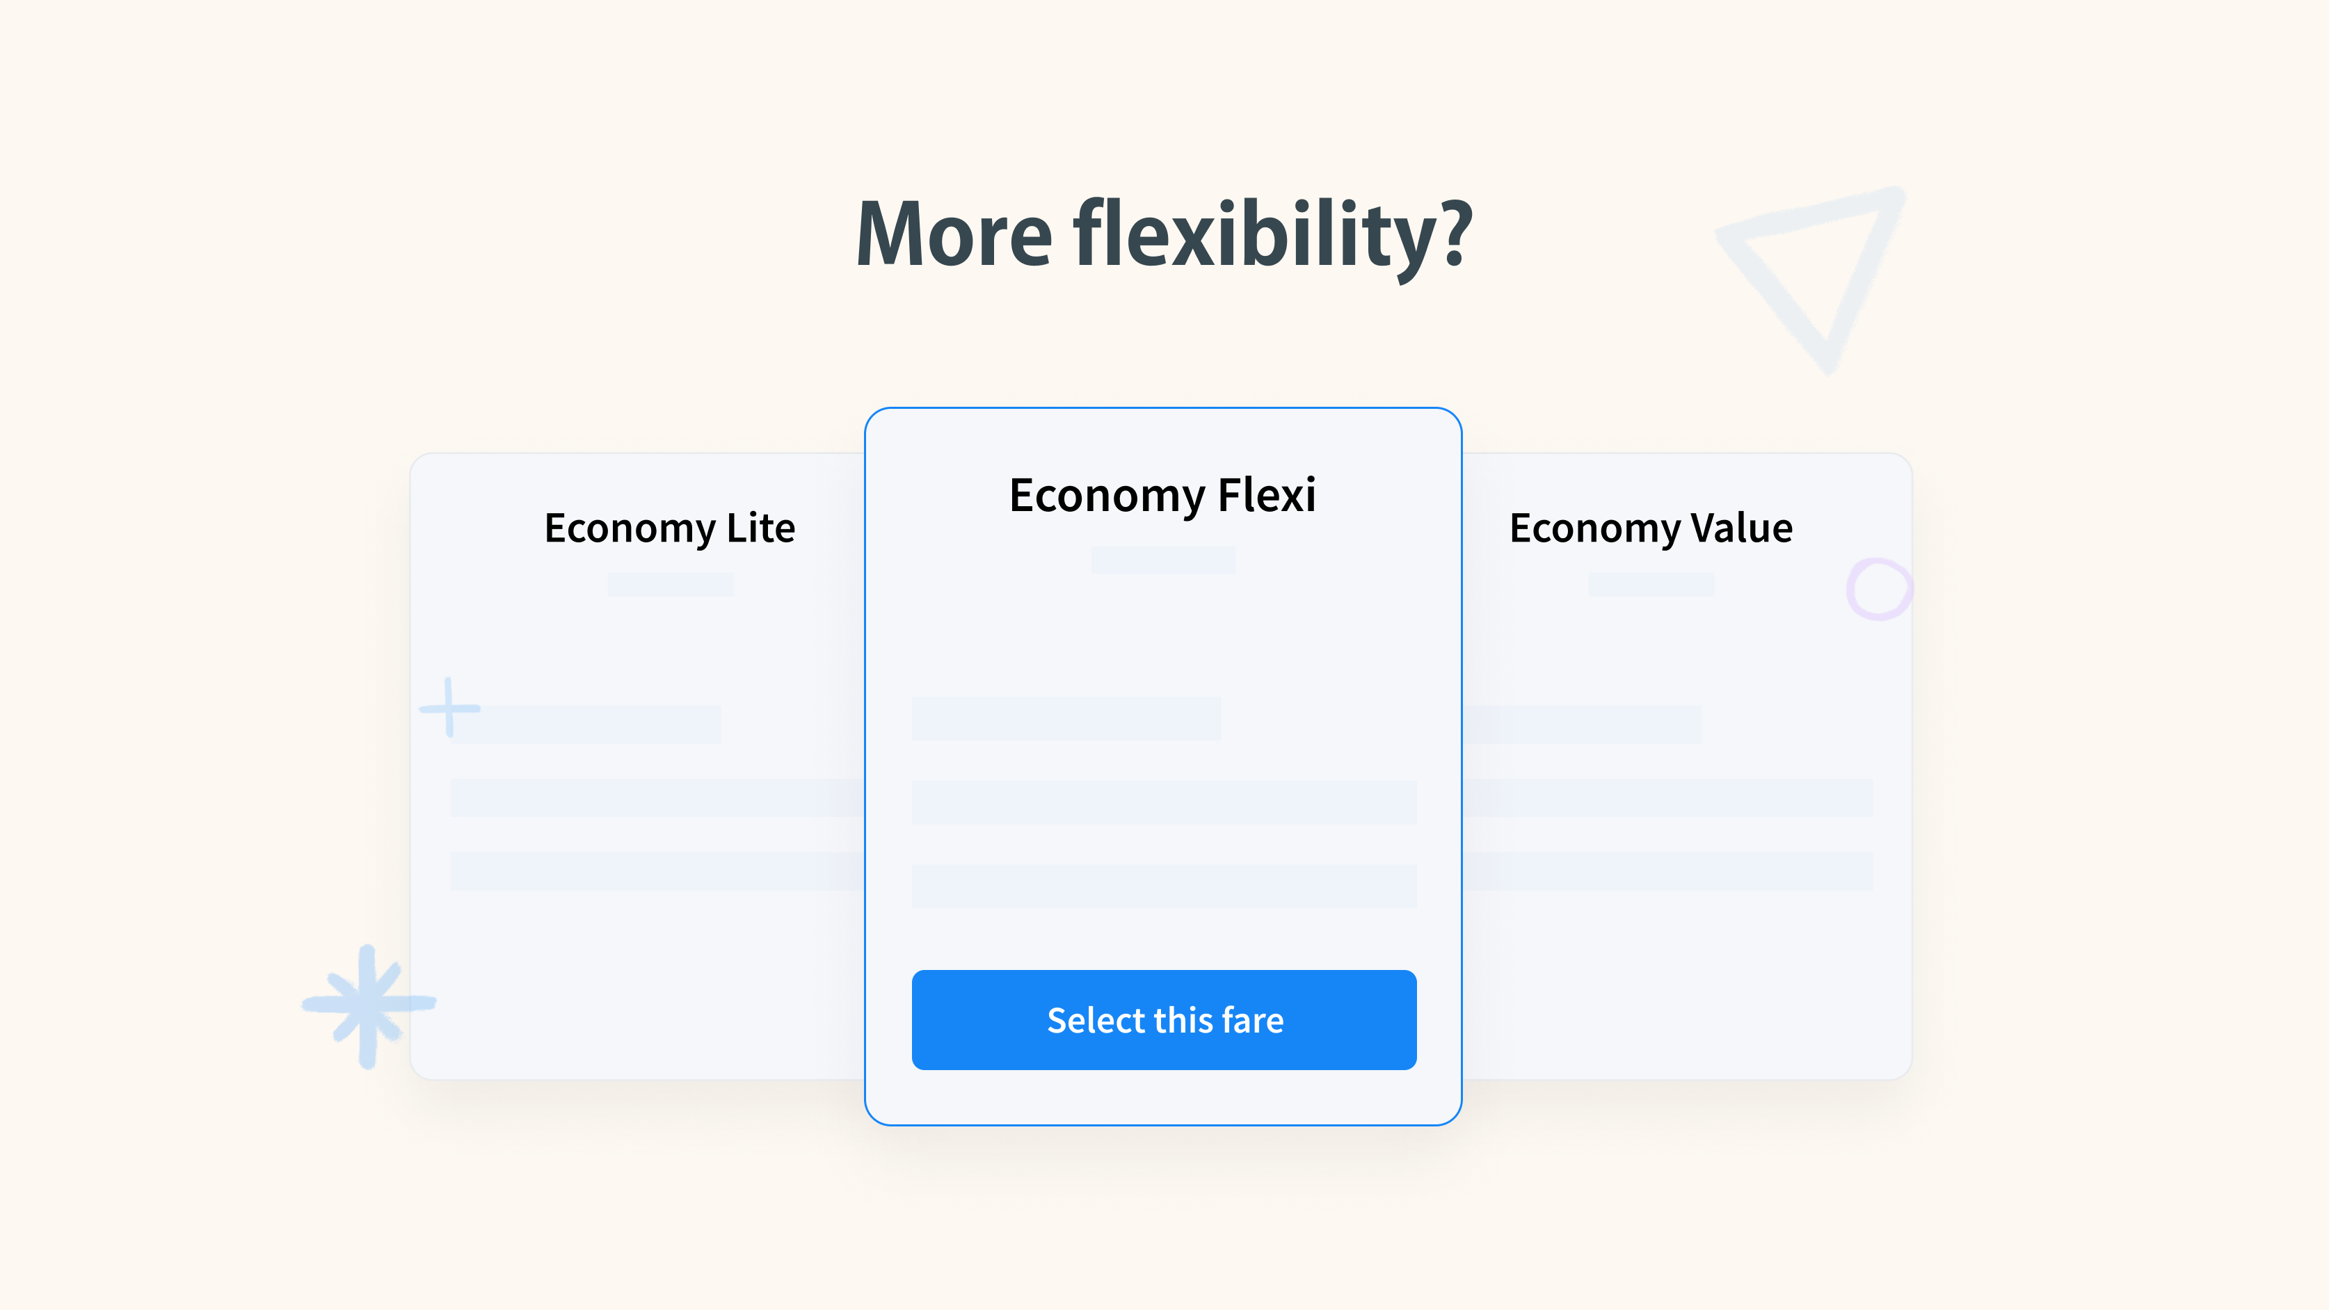Click third feature row in Economy Value
Screen dimensions: 2329x1310
1668,871
